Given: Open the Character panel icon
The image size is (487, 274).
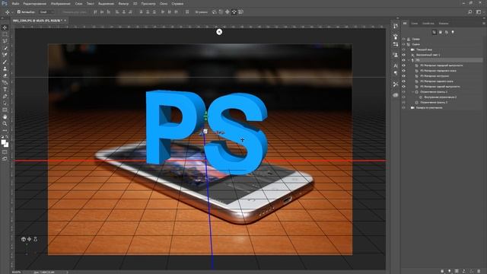Looking at the screenshot, I should click(396, 66).
